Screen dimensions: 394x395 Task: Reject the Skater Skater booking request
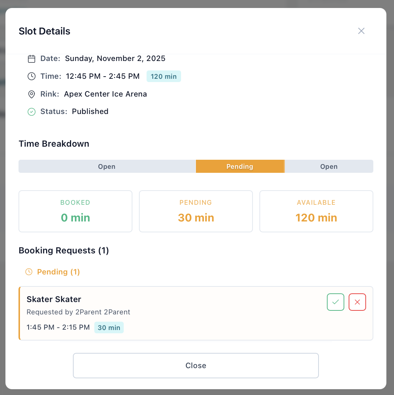point(357,302)
